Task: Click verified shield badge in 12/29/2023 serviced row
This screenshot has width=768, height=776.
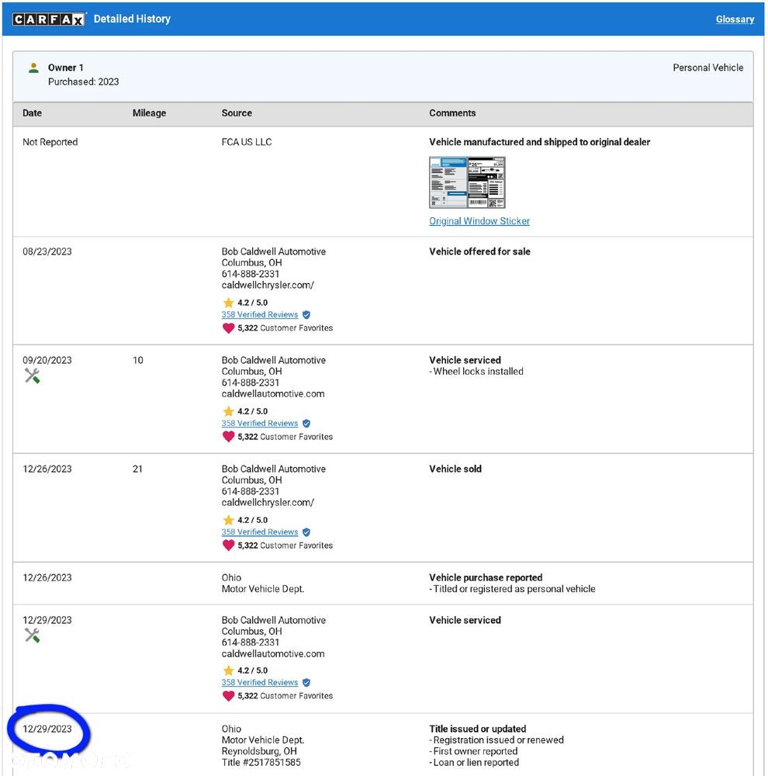Action: [x=306, y=683]
